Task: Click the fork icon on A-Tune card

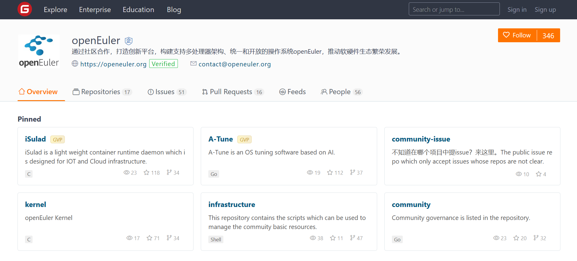Action: [x=352, y=172]
